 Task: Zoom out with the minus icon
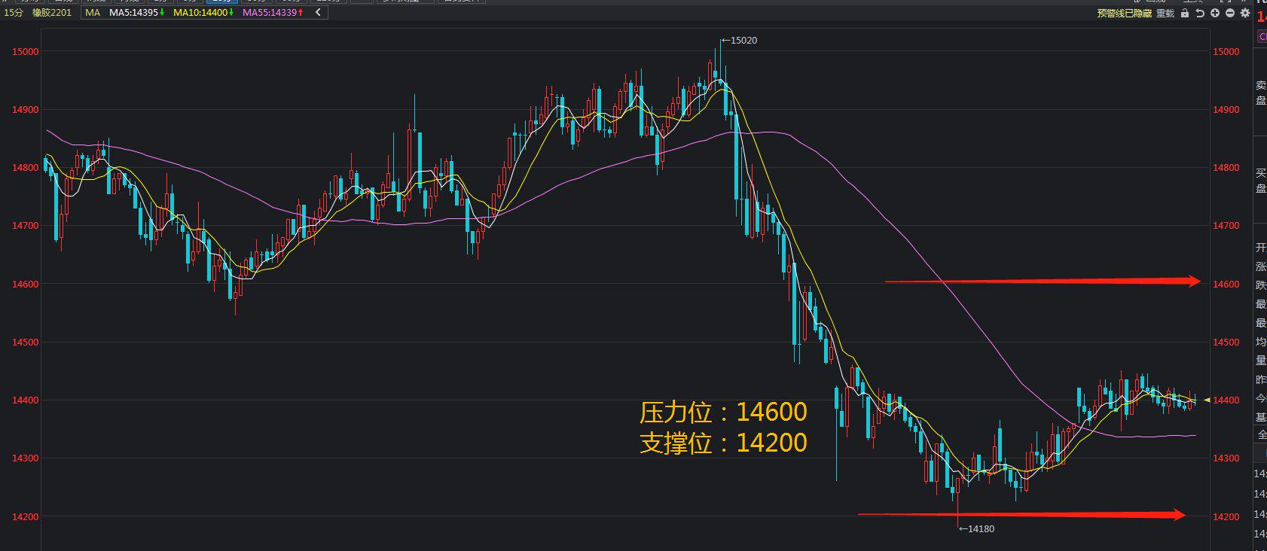(x=1230, y=14)
